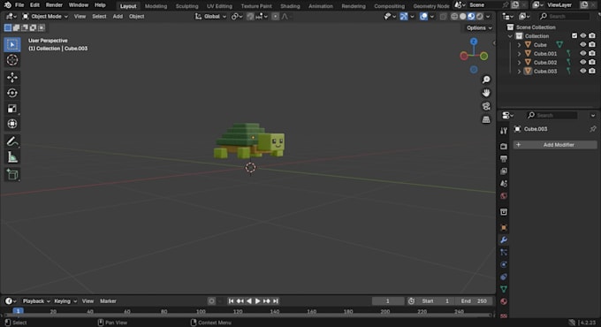601x327 pixels.
Task: Activate the Transform tool
Action: [x=12, y=124]
